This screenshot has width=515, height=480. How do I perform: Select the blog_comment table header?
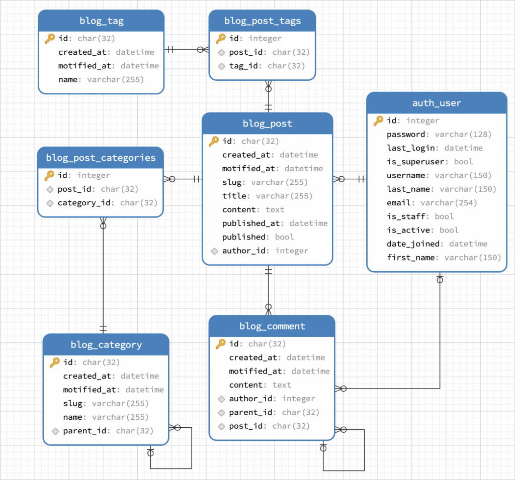tap(272, 326)
